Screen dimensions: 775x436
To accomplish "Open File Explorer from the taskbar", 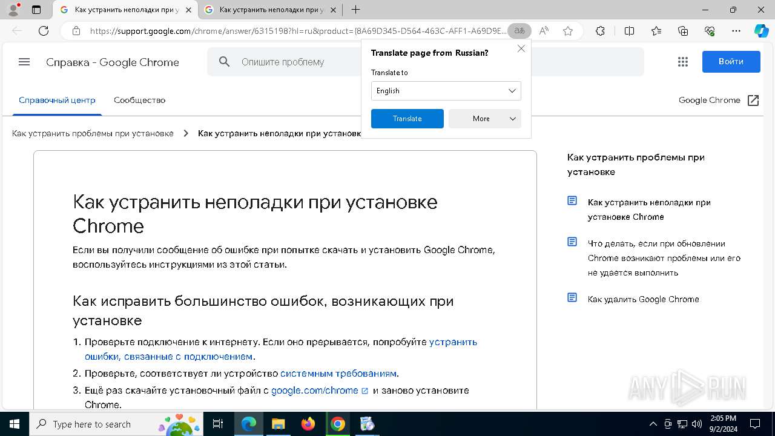I will click(x=278, y=424).
